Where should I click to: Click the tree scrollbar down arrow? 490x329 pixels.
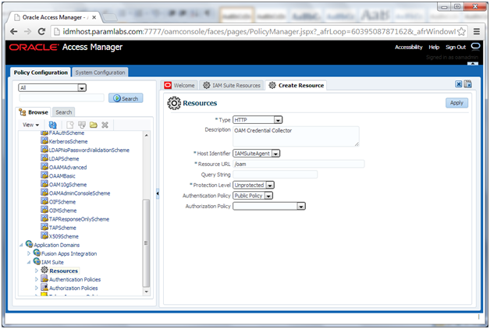tap(146, 292)
